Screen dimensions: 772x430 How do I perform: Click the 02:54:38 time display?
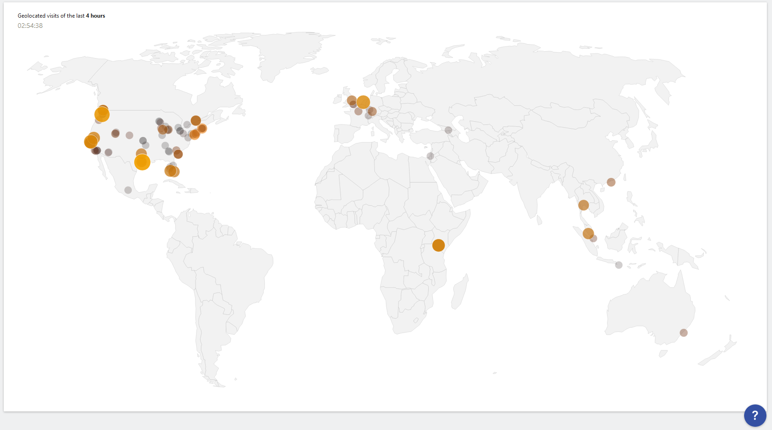(x=30, y=26)
